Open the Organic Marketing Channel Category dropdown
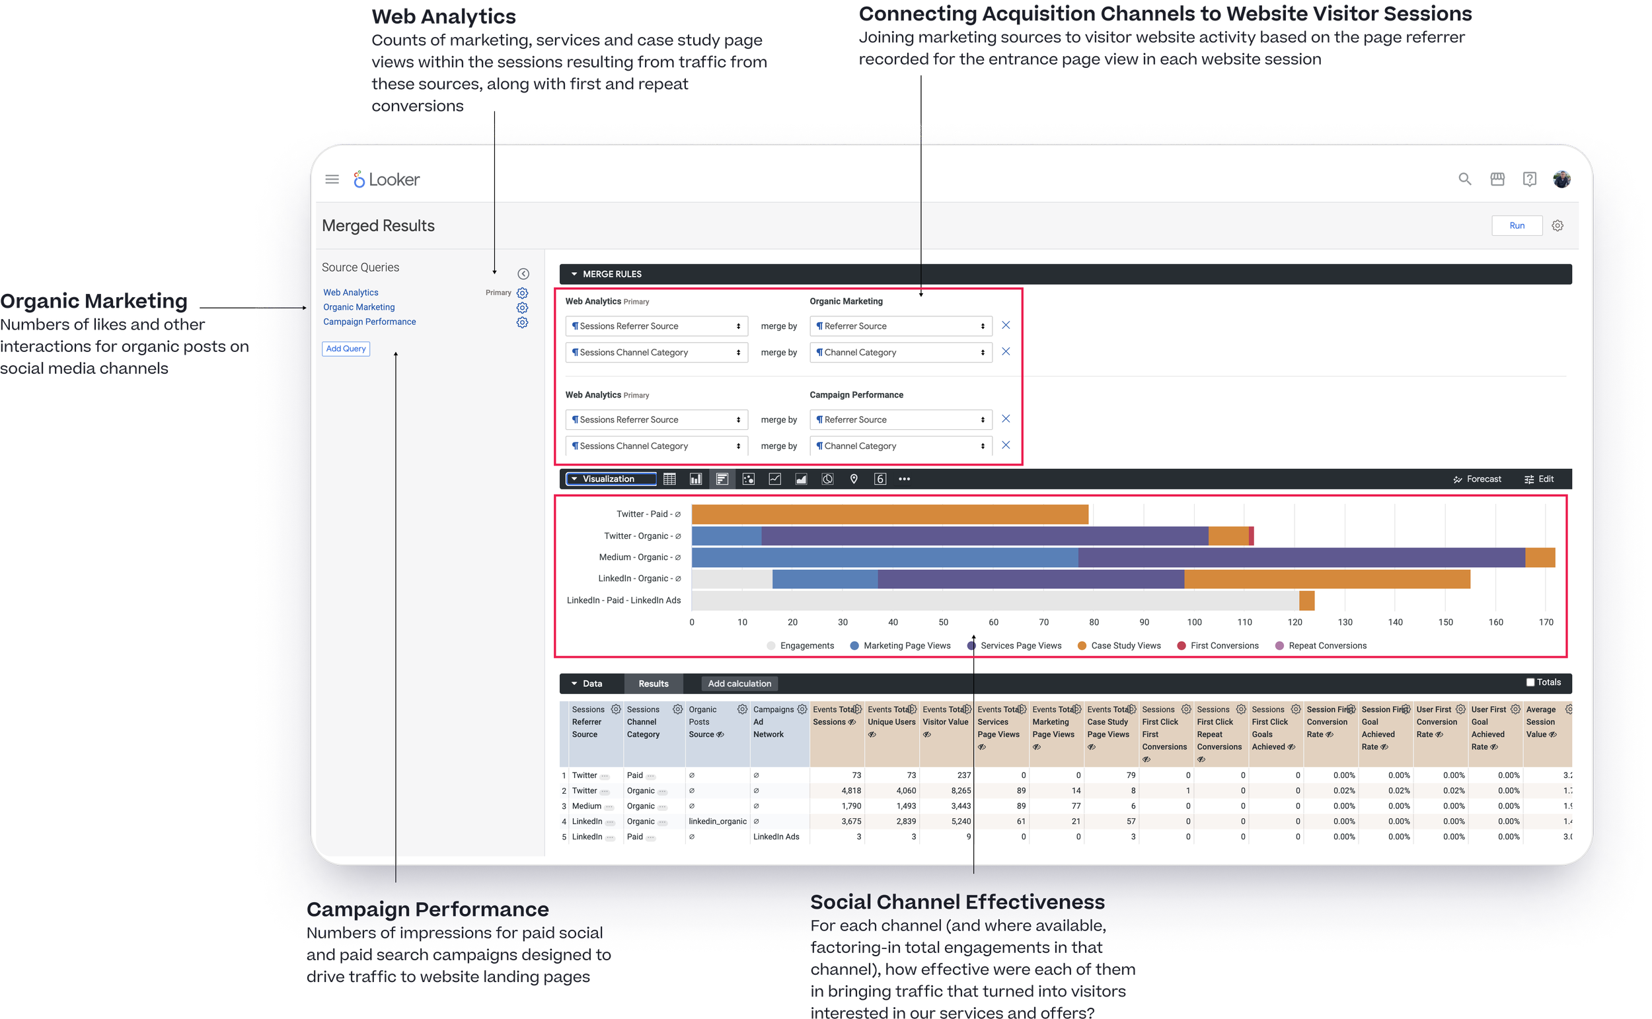The height and width of the screenshot is (1019, 1652). (900, 353)
